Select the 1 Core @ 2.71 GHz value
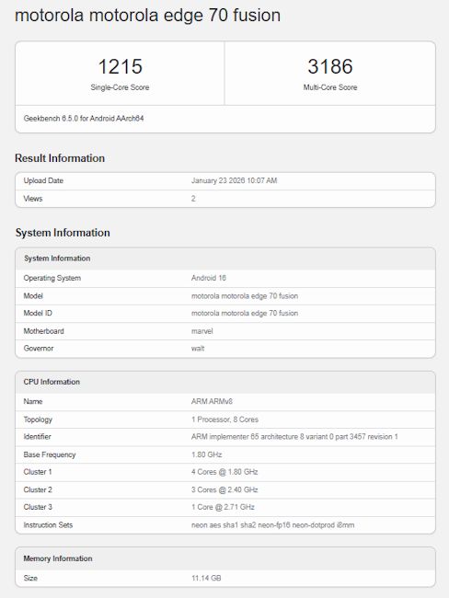Image resolution: width=449 pixels, height=598 pixels. [223, 507]
